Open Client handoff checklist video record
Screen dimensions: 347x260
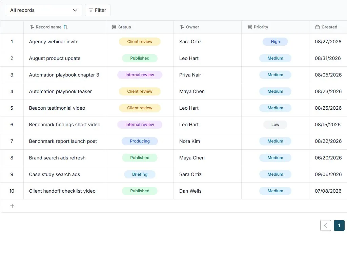62,191
